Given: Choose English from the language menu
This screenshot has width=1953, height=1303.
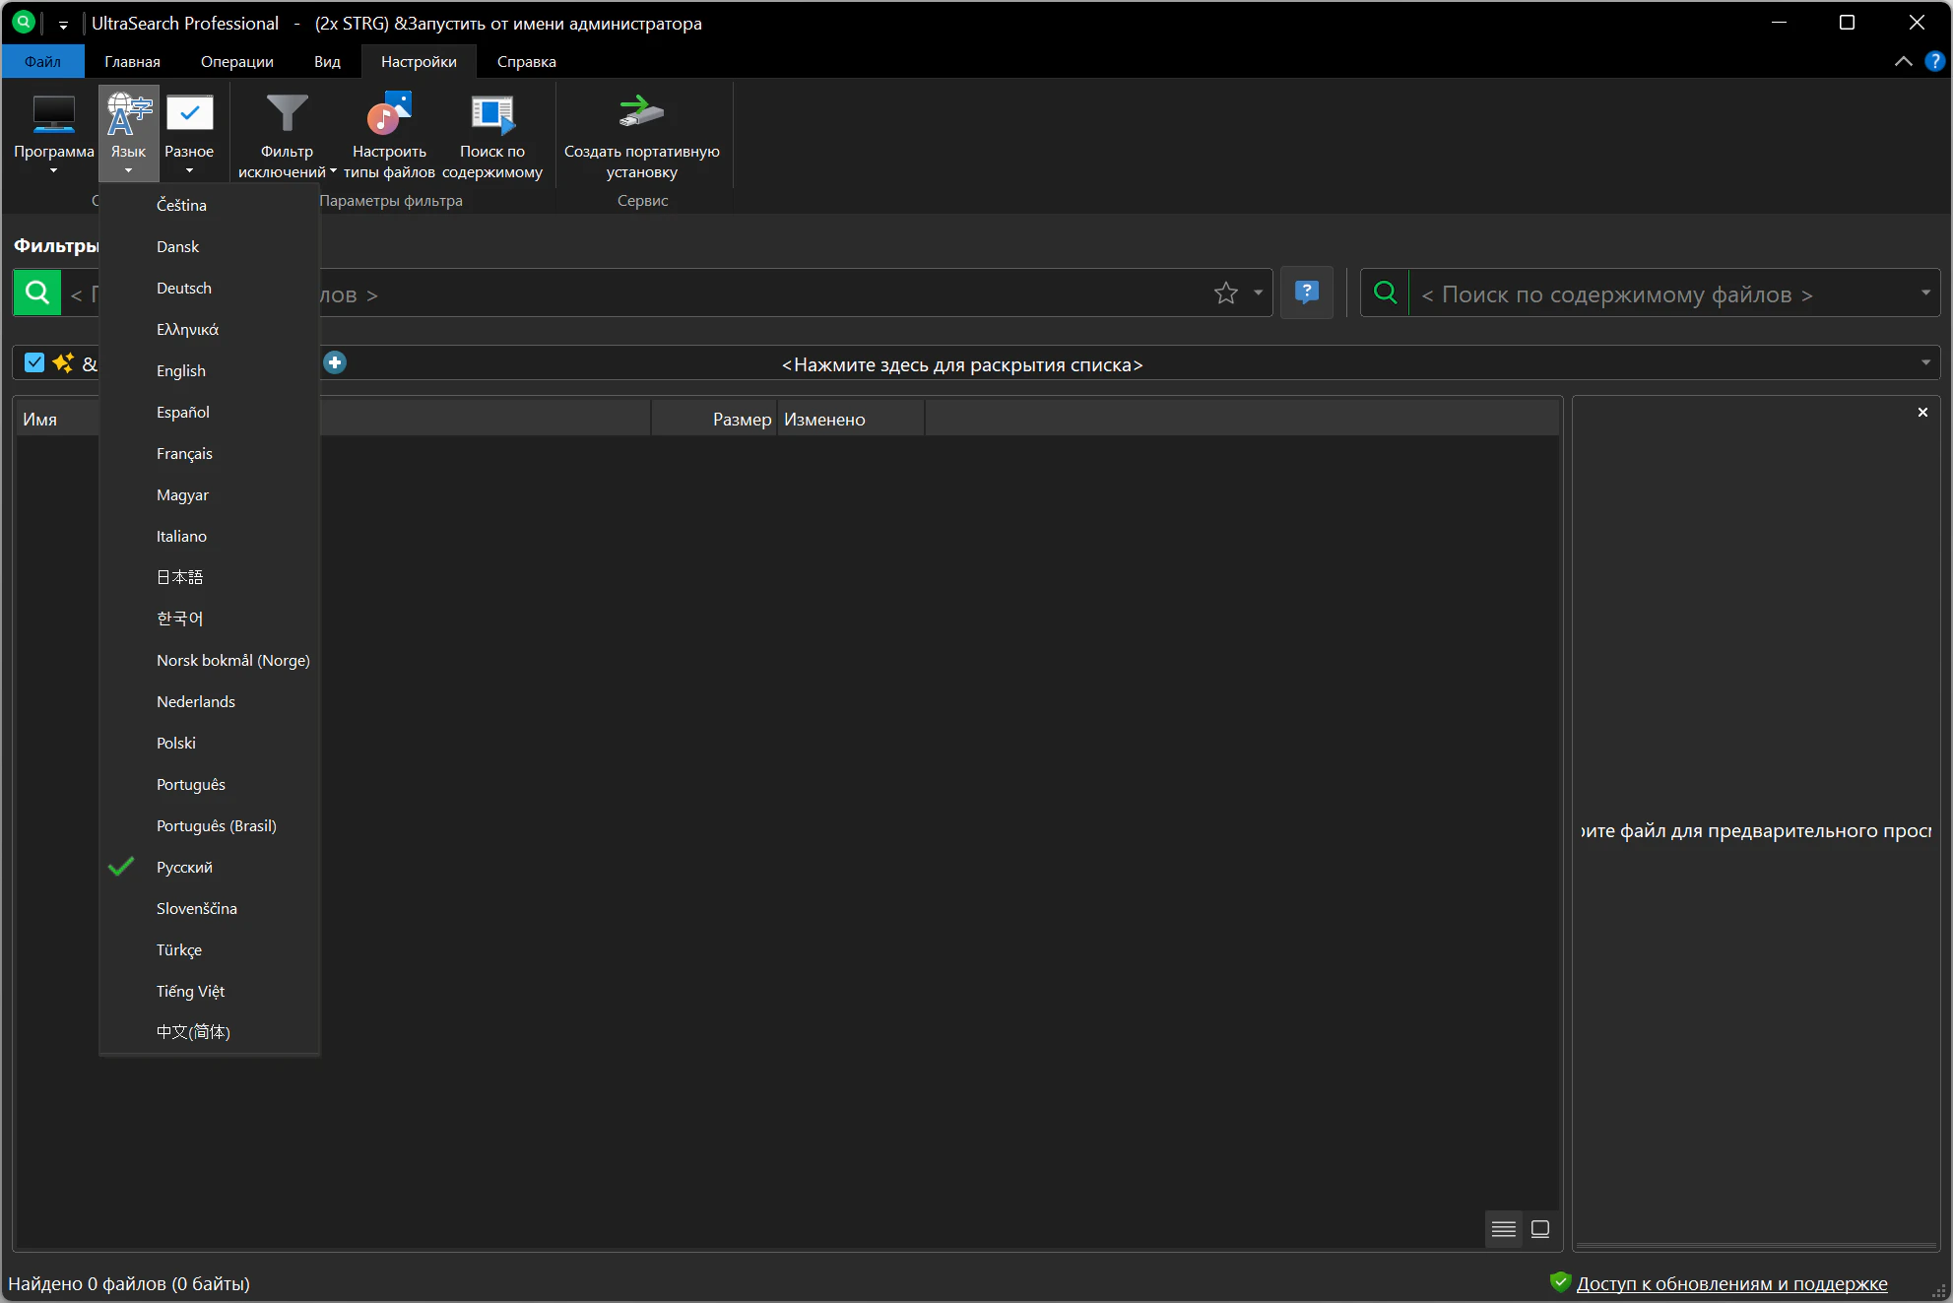Looking at the screenshot, I should click(181, 371).
